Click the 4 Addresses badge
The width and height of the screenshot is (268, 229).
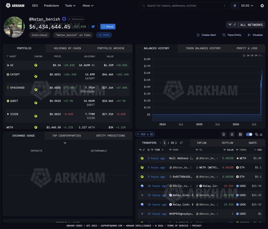[76, 19]
